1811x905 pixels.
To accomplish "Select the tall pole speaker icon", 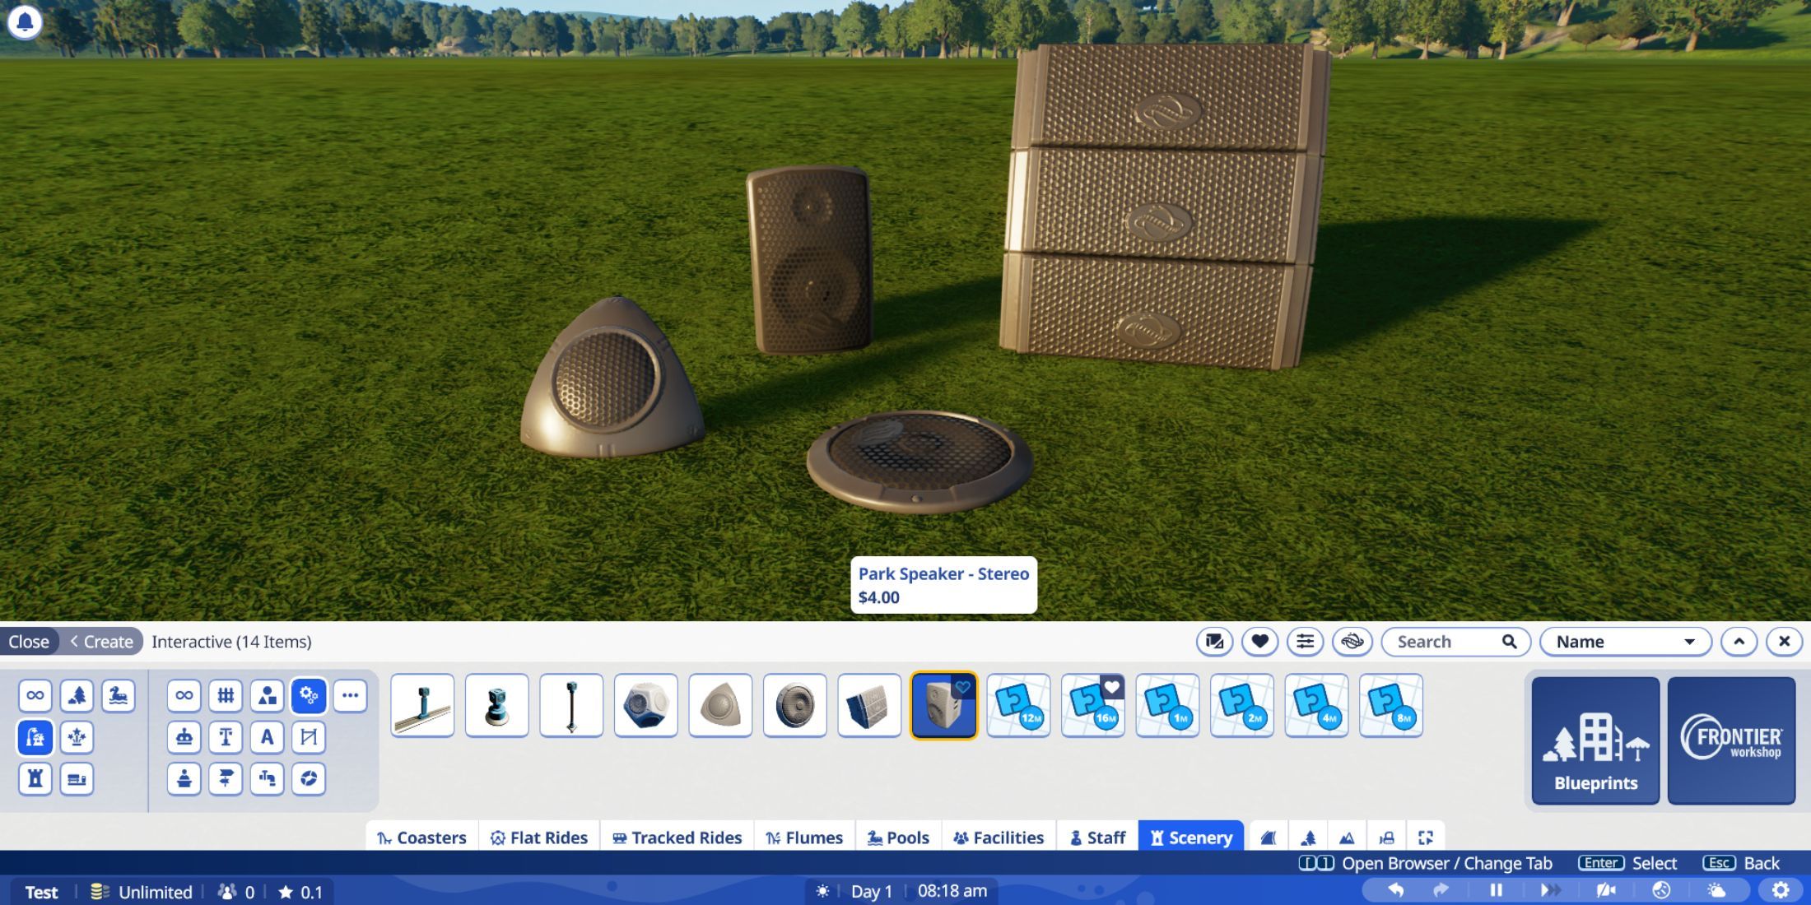I will [x=570, y=705].
